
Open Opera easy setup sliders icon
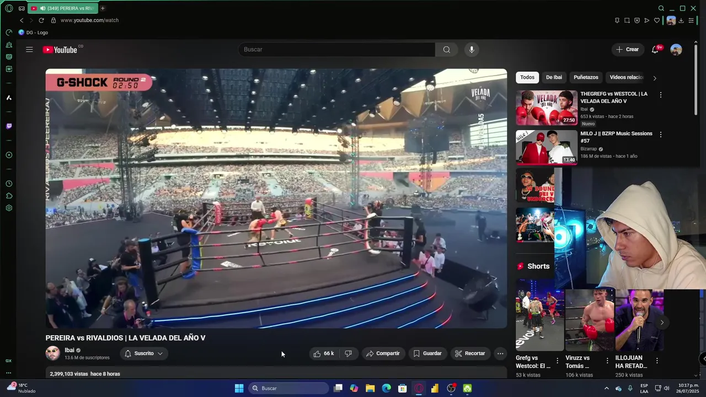691,20
